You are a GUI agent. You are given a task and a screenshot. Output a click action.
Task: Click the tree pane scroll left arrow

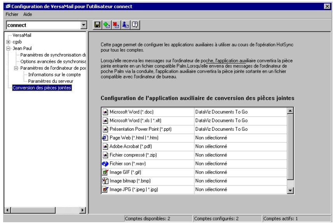point(7,210)
